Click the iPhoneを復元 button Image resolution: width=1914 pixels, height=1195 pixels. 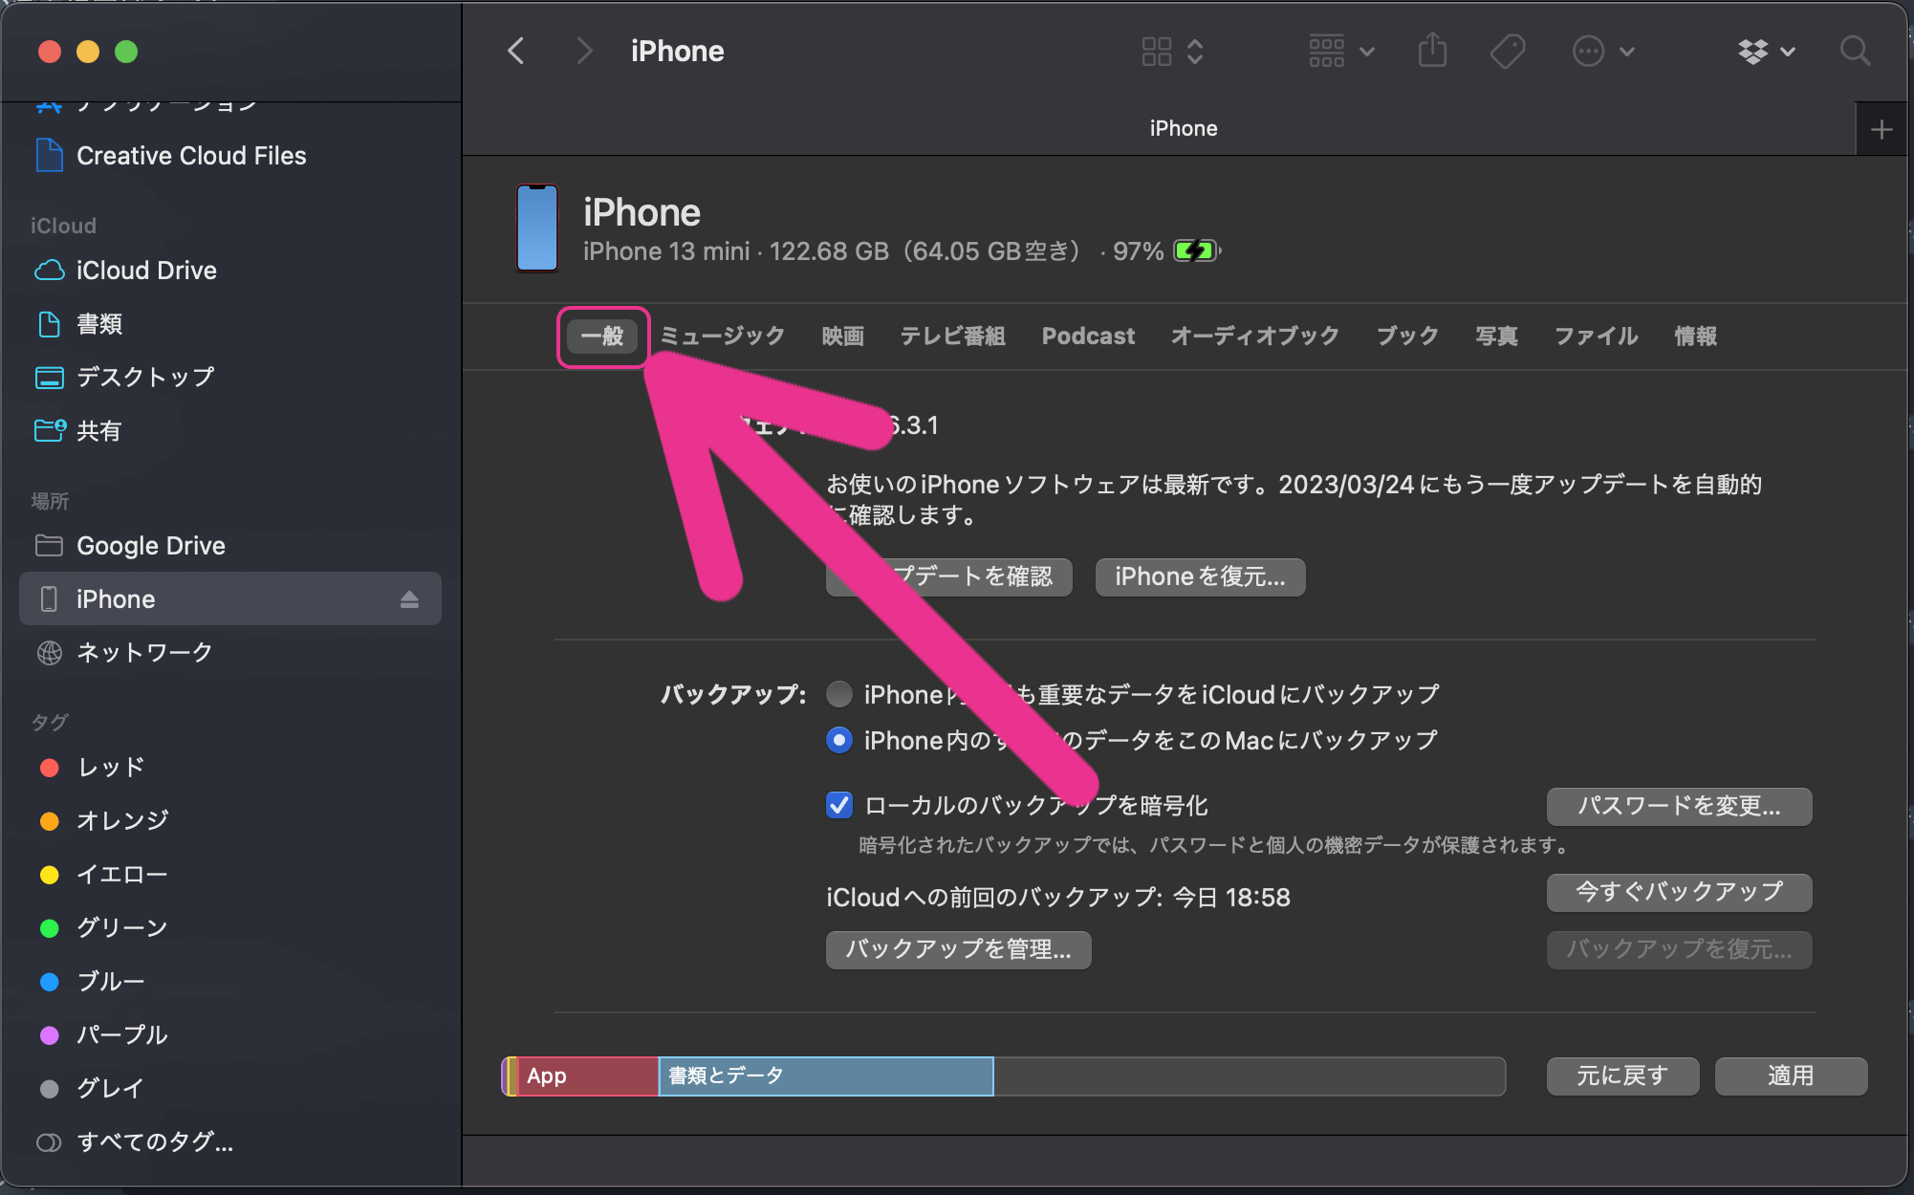[x=1200, y=576]
